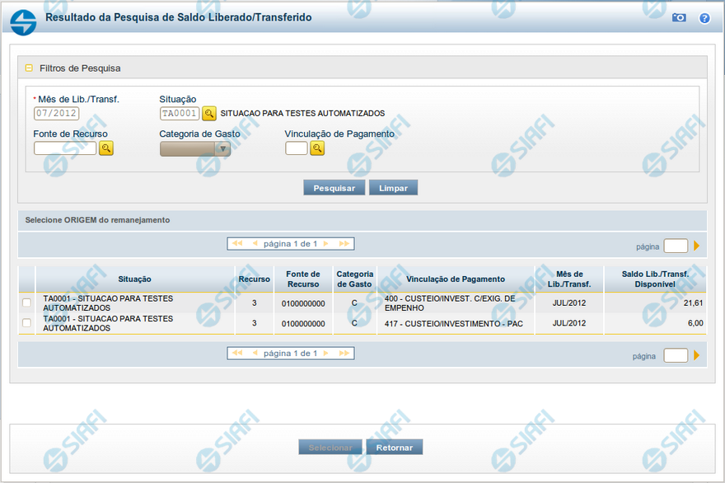Open Fonte de Recurso lookup magnifier

(x=106, y=148)
